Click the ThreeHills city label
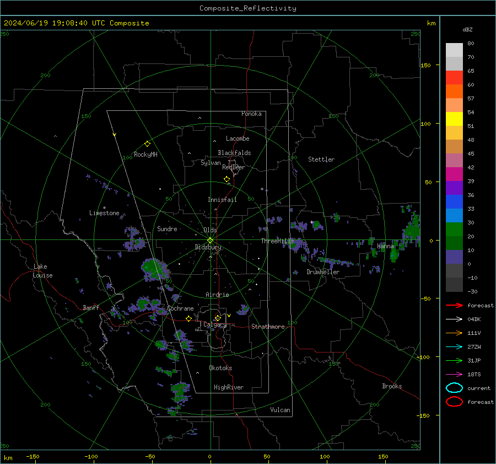The image size is (496, 464). coord(277,241)
